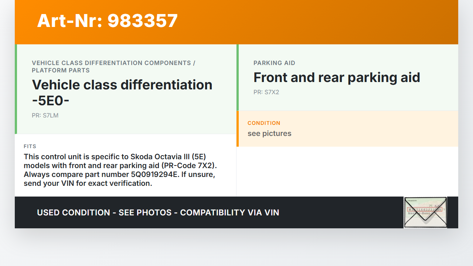Click the VIN envelope icon
473x266 pixels.
[425, 212]
